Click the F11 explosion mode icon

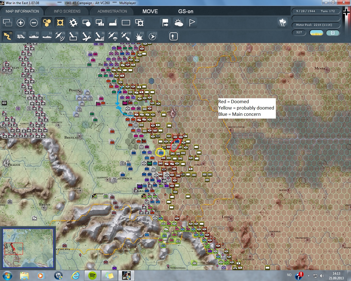tap(139, 36)
